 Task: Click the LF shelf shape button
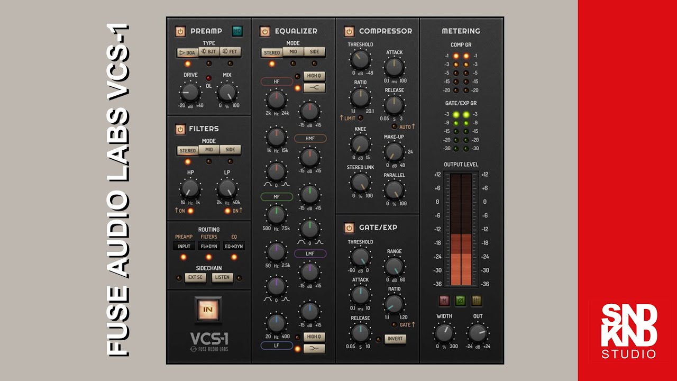(x=314, y=348)
